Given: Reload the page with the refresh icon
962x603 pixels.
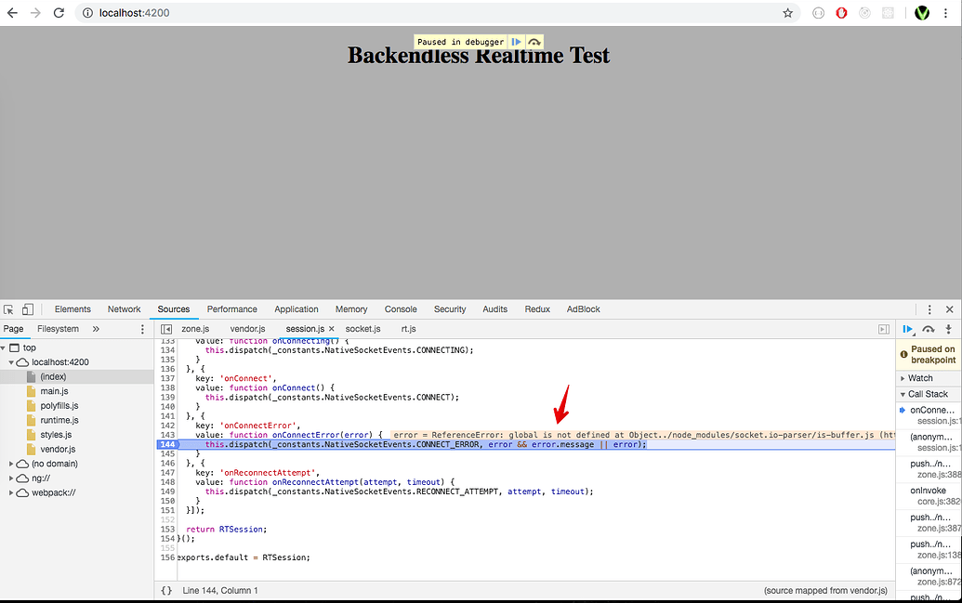Looking at the screenshot, I should 59,13.
